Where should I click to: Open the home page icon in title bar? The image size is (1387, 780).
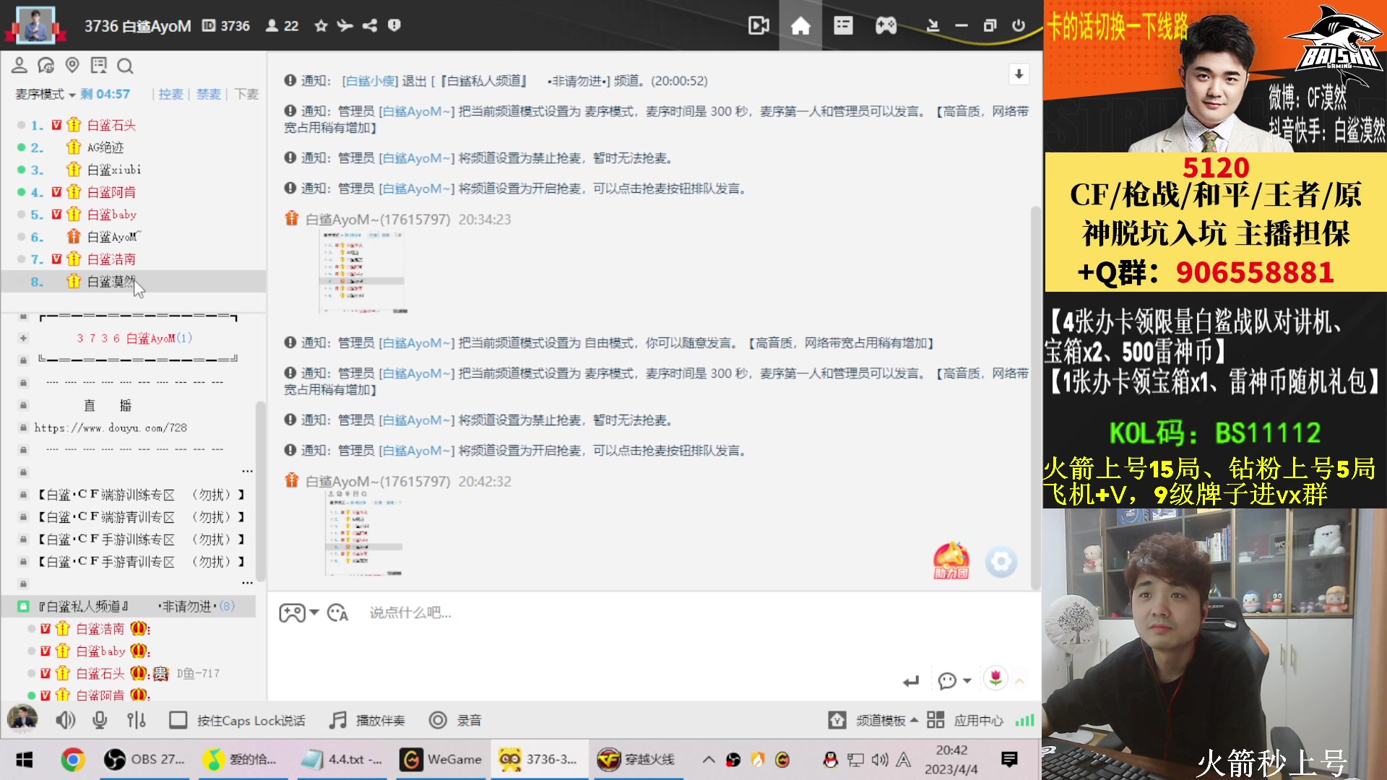800,26
